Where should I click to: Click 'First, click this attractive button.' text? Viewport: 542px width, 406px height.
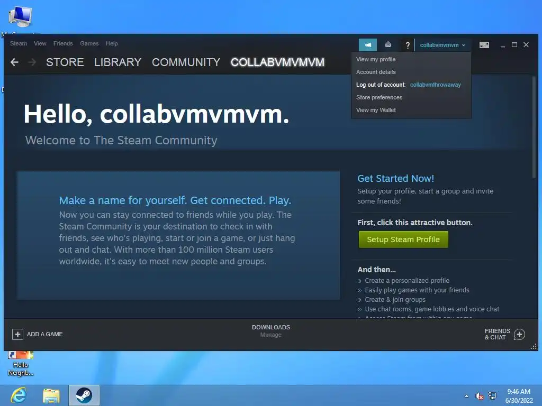(x=415, y=223)
